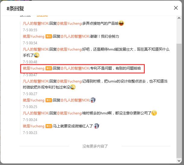Open 凡人的智慧NOK profile in lumia reply

coord(36,81)
